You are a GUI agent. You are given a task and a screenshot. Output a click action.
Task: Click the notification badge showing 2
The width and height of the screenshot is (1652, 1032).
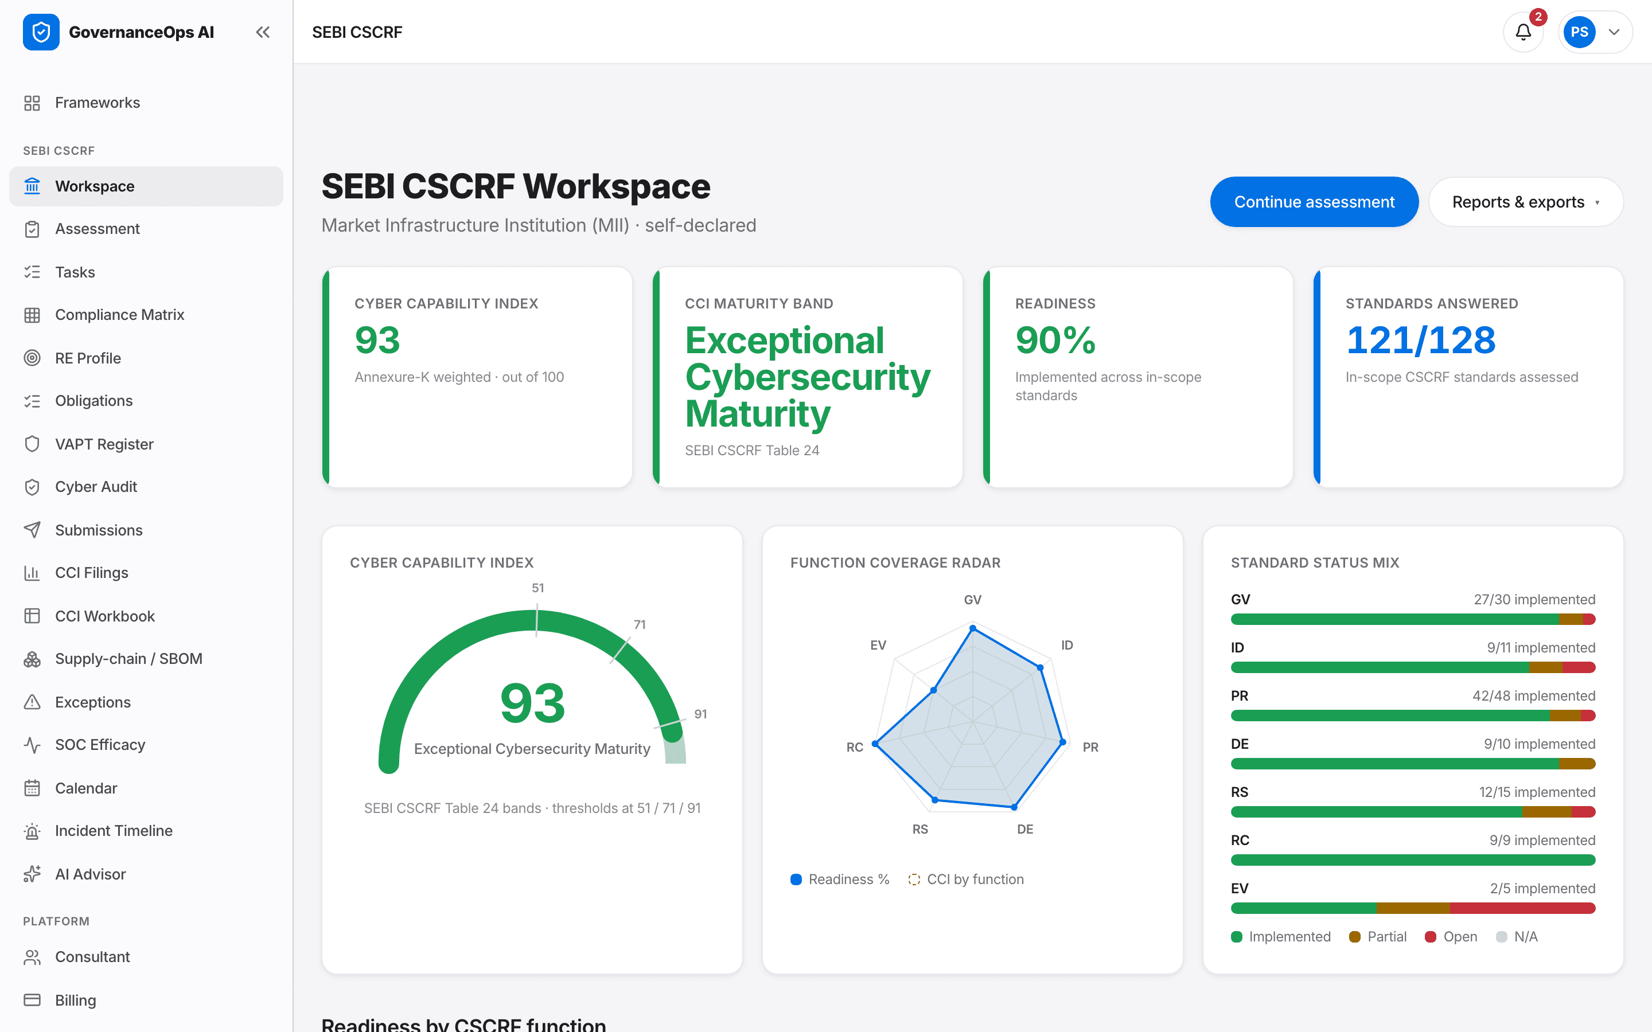tap(1538, 17)
